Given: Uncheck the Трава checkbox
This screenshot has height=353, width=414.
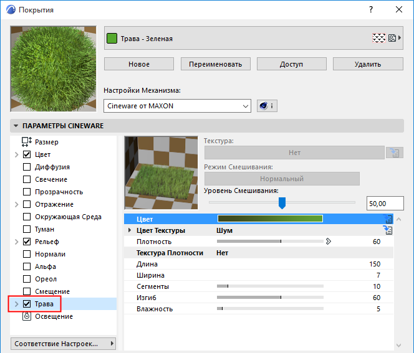Looking at the screenshot, I should [27, 304].
